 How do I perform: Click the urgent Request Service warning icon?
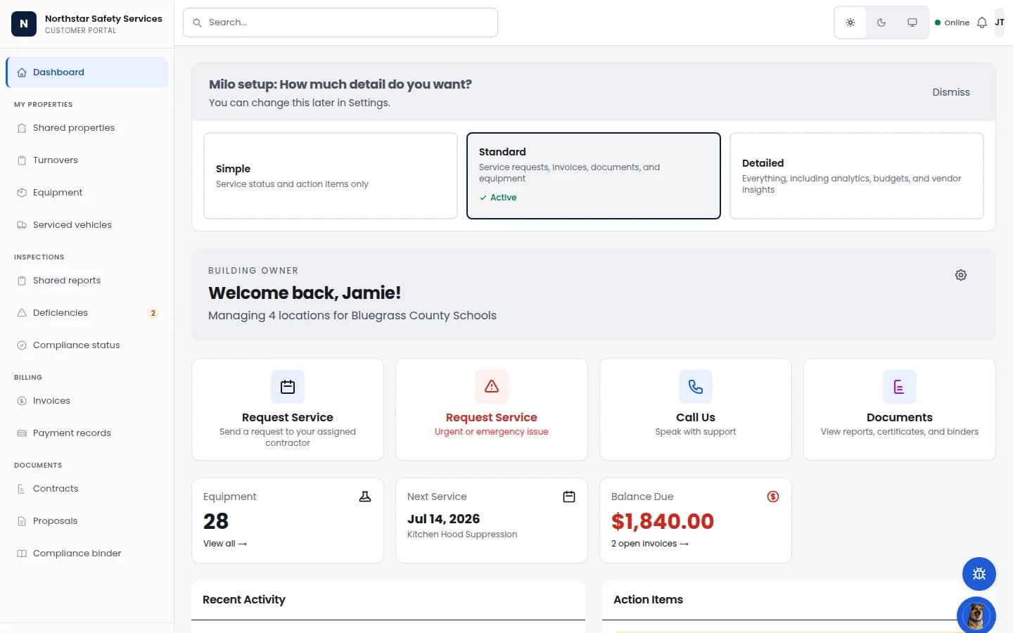click(492, 387)
